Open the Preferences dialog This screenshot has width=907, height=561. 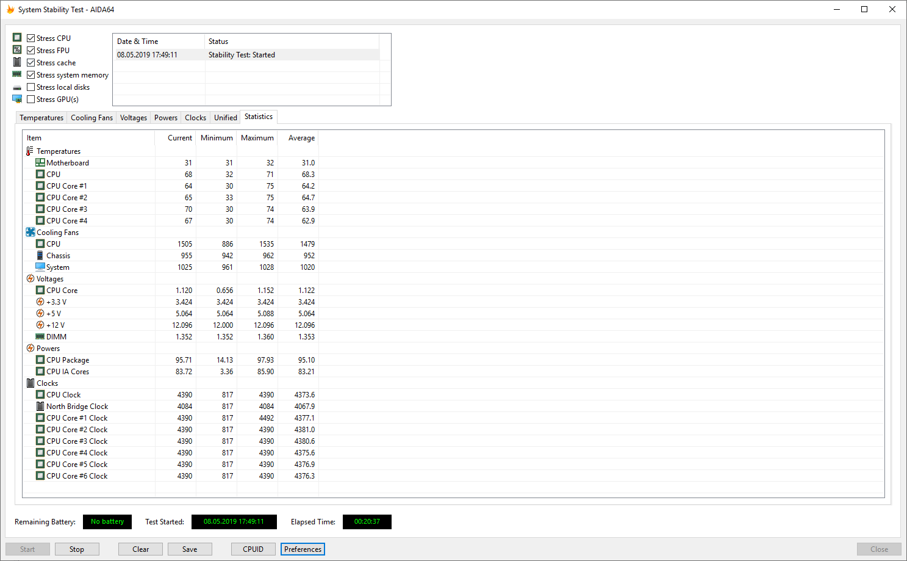[x=303, y=549]
